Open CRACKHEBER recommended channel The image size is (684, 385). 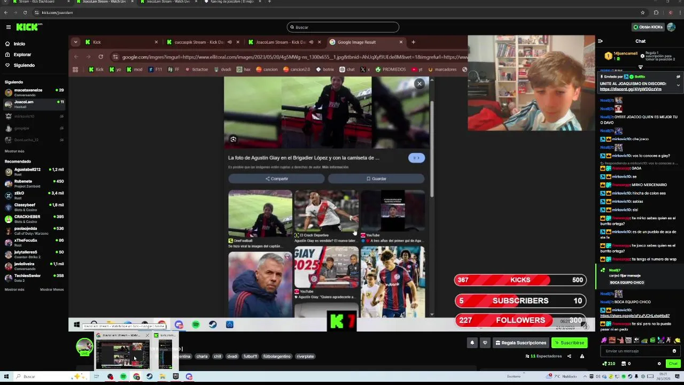pyautogui.click(x=34, y=219)
